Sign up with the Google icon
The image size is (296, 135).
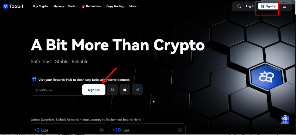pyautogui.click(x=113, y=90)
